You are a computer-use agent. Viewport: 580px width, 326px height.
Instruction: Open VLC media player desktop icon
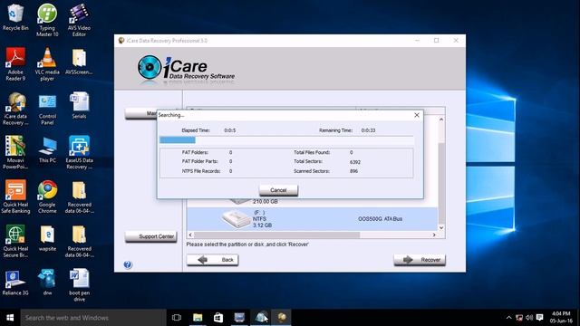click(47, 64)
